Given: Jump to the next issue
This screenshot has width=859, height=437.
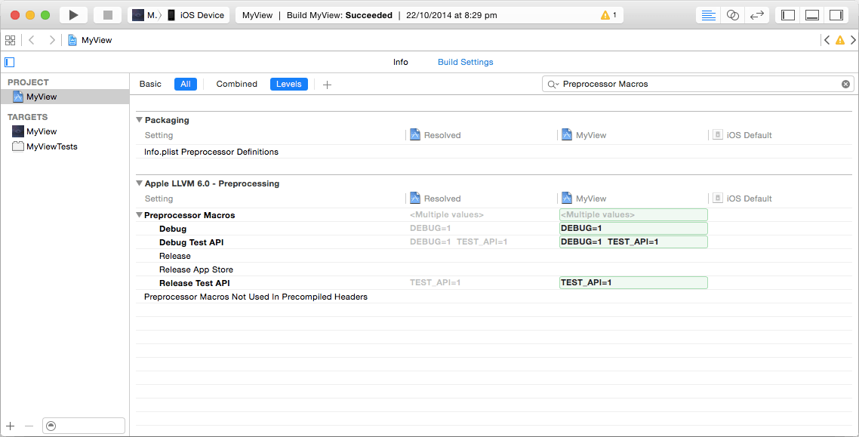Looking at the screenshot, I should tap(853, 40).
